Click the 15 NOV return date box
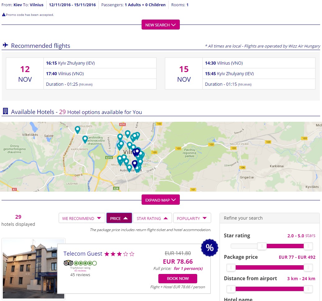Image resolution: width=322 pixels, height=301 pixels. coord(184,73)
